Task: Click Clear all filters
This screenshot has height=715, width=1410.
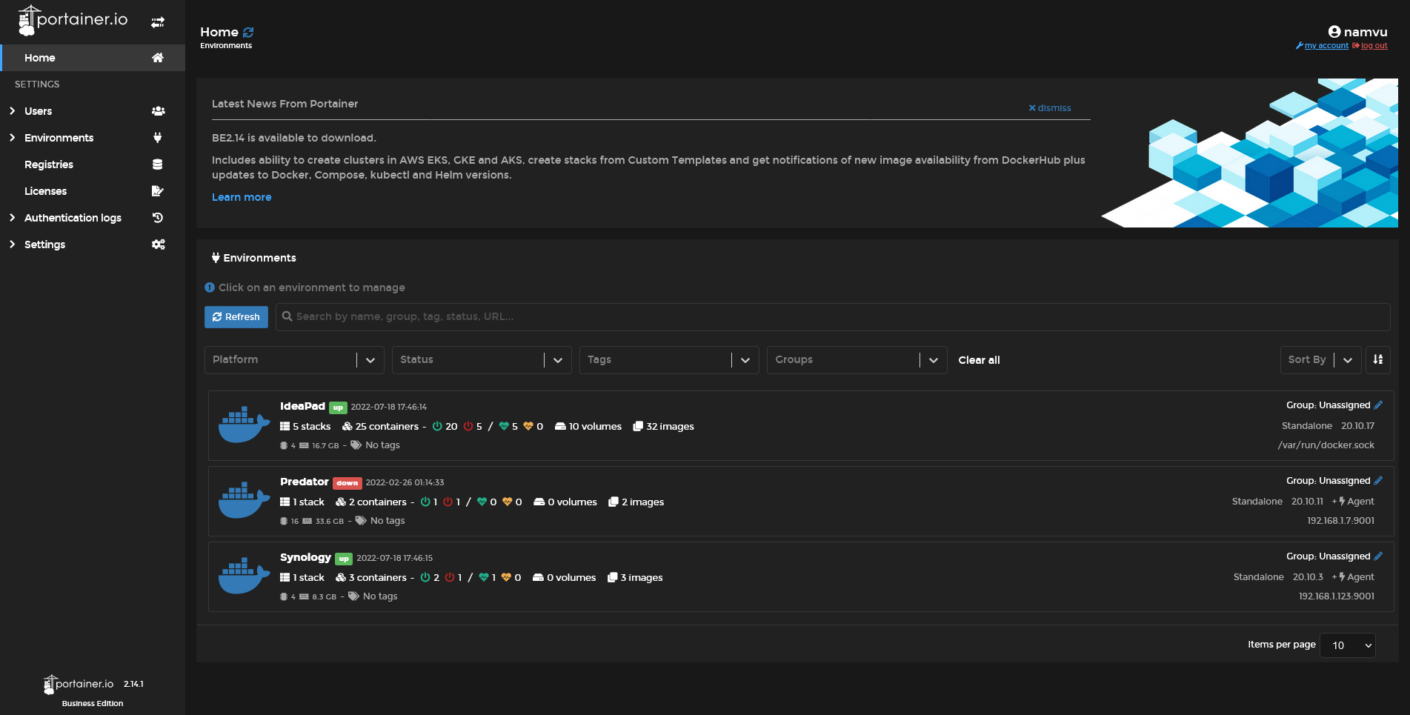Action: [979, 360]
